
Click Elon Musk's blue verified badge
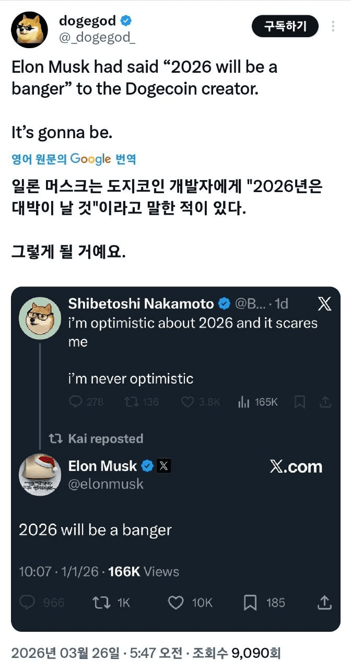pos(147,465)
